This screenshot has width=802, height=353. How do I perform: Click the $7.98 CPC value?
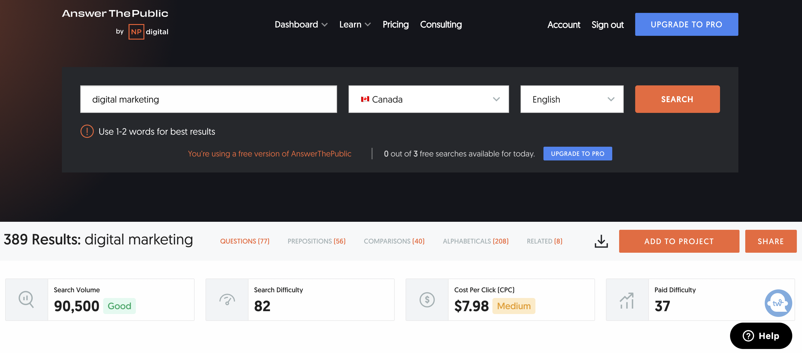[x=471, y=306]
